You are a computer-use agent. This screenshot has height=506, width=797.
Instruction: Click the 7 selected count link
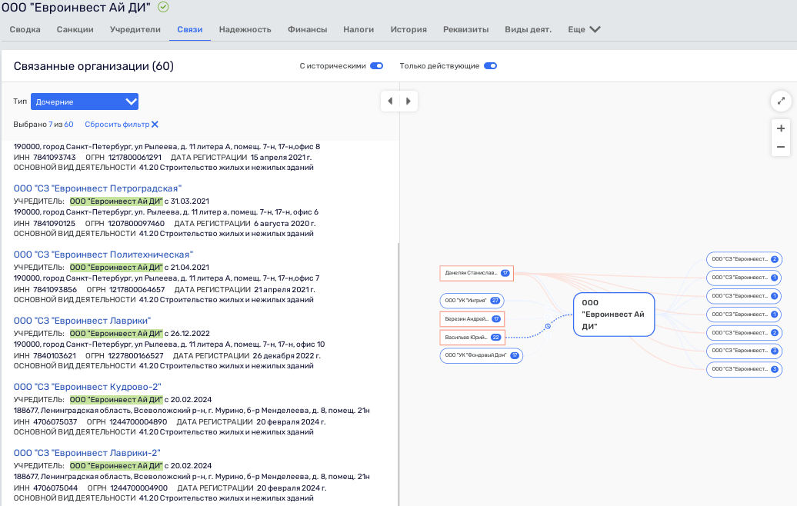[50, 125]
